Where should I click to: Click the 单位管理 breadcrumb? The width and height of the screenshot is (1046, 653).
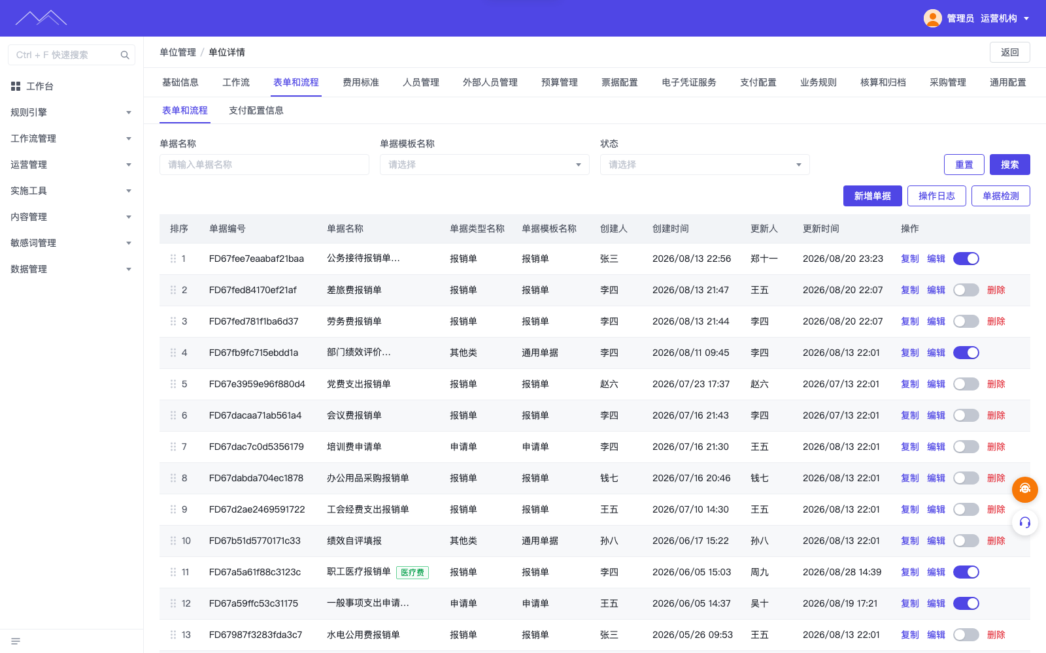coord(178,52)
